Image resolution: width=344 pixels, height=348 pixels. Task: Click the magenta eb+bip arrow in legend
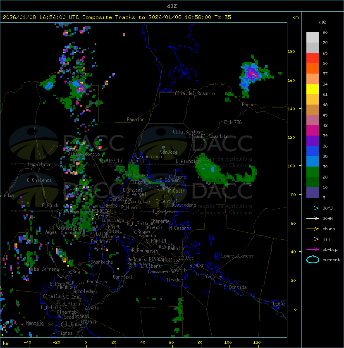click(x=313, y=250)
